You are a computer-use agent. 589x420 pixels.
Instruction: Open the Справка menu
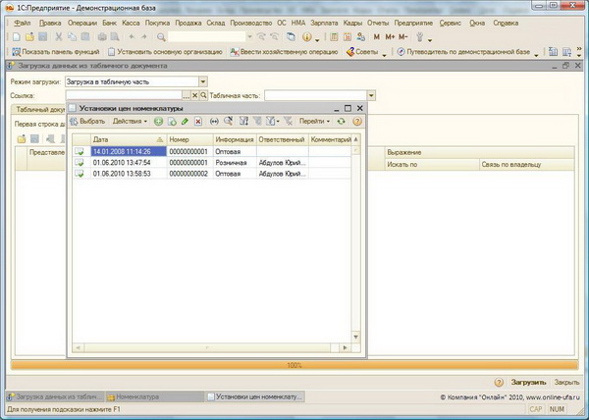506,23
